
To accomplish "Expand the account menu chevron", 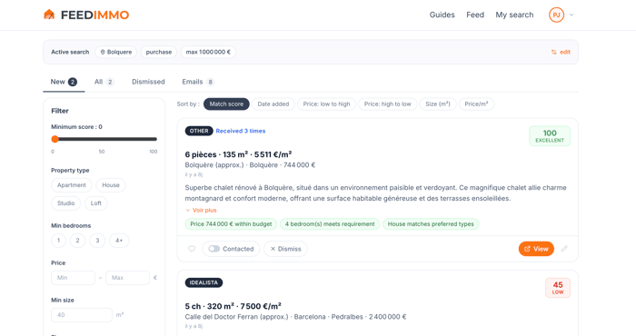I will point(571,15).
